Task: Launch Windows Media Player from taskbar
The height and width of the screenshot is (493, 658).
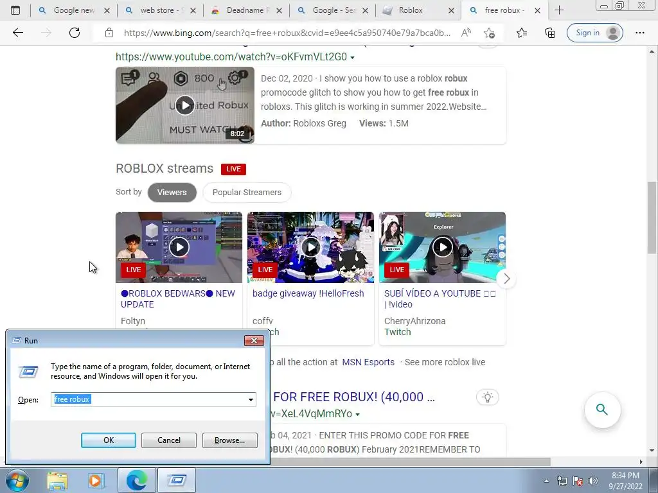Action: point(95,480)
